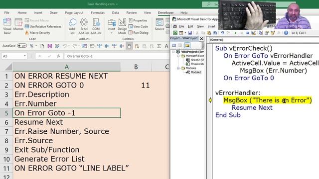
Task: Click the Select All corner of worksheet
Action: 8,67
